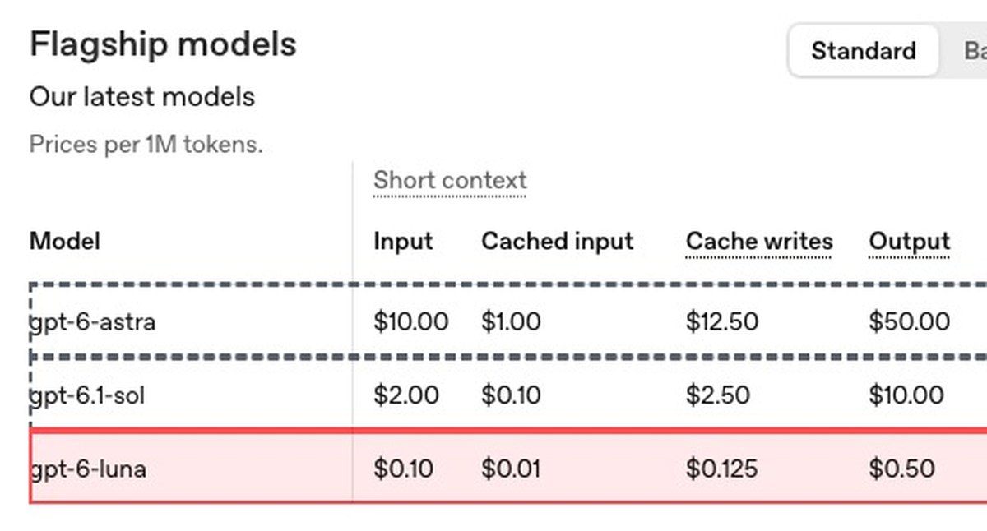Select the Standard pricing tab

click(864, 51)
